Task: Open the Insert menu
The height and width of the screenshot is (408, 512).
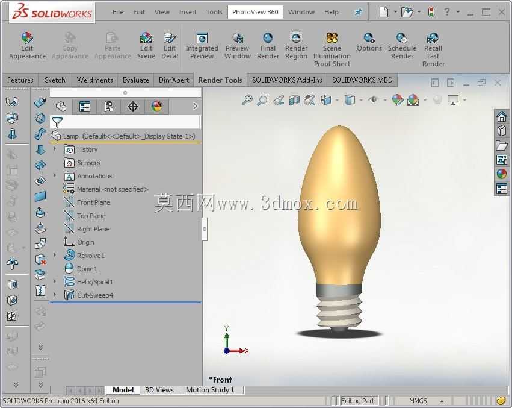Action: [188, 12]
